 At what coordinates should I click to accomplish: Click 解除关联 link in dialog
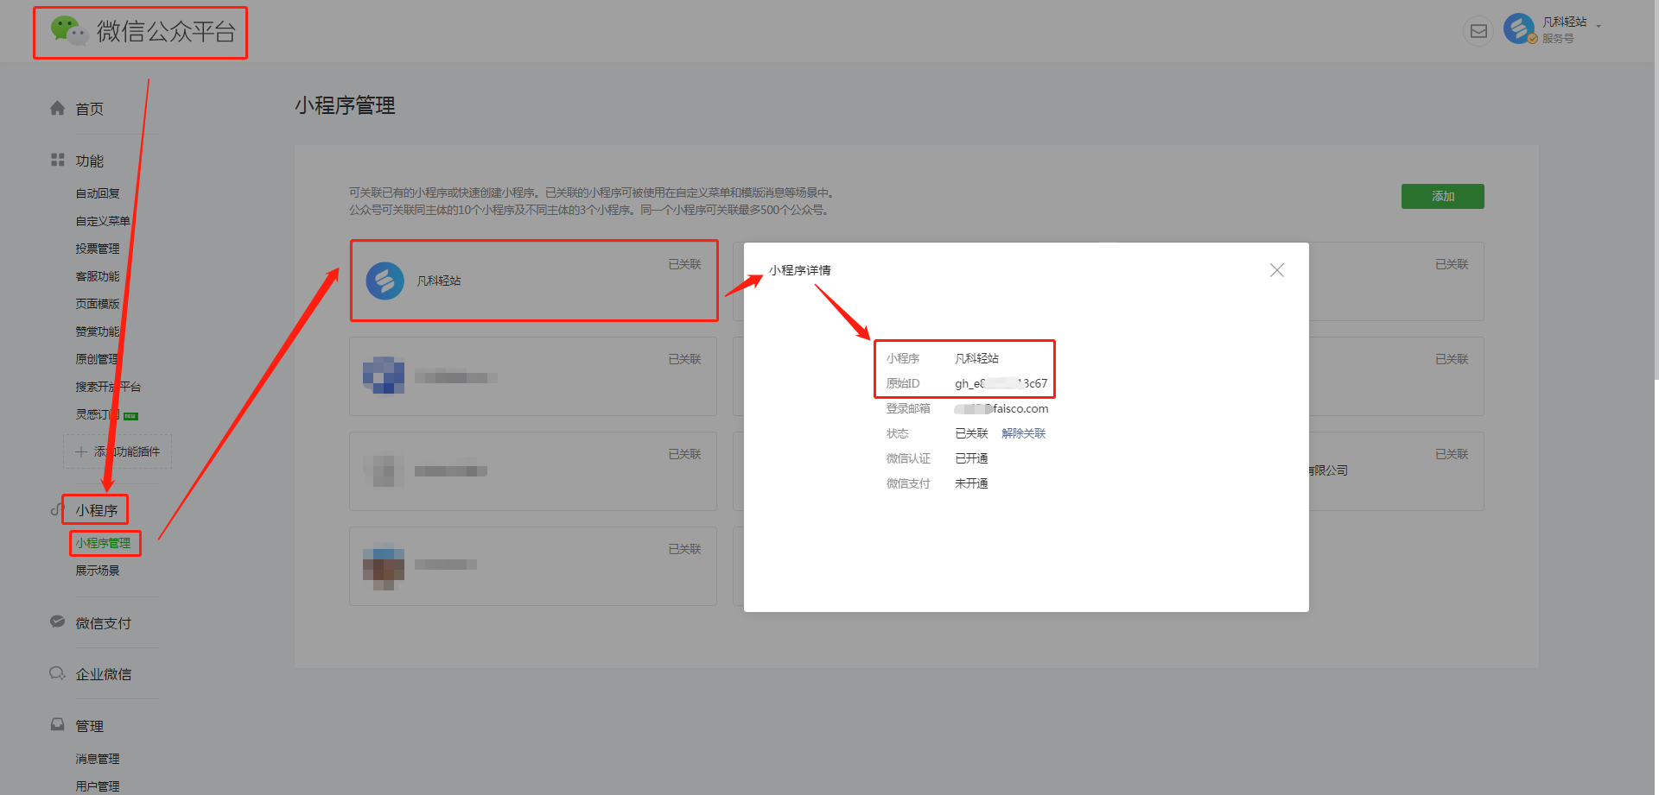coord(1023,433)
